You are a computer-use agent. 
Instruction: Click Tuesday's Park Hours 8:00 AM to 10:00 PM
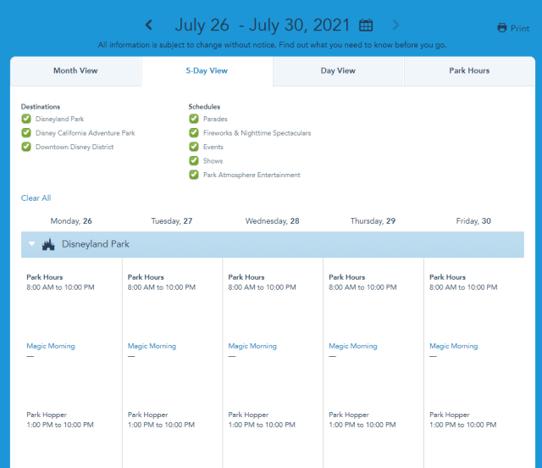[x=162, y=287]
